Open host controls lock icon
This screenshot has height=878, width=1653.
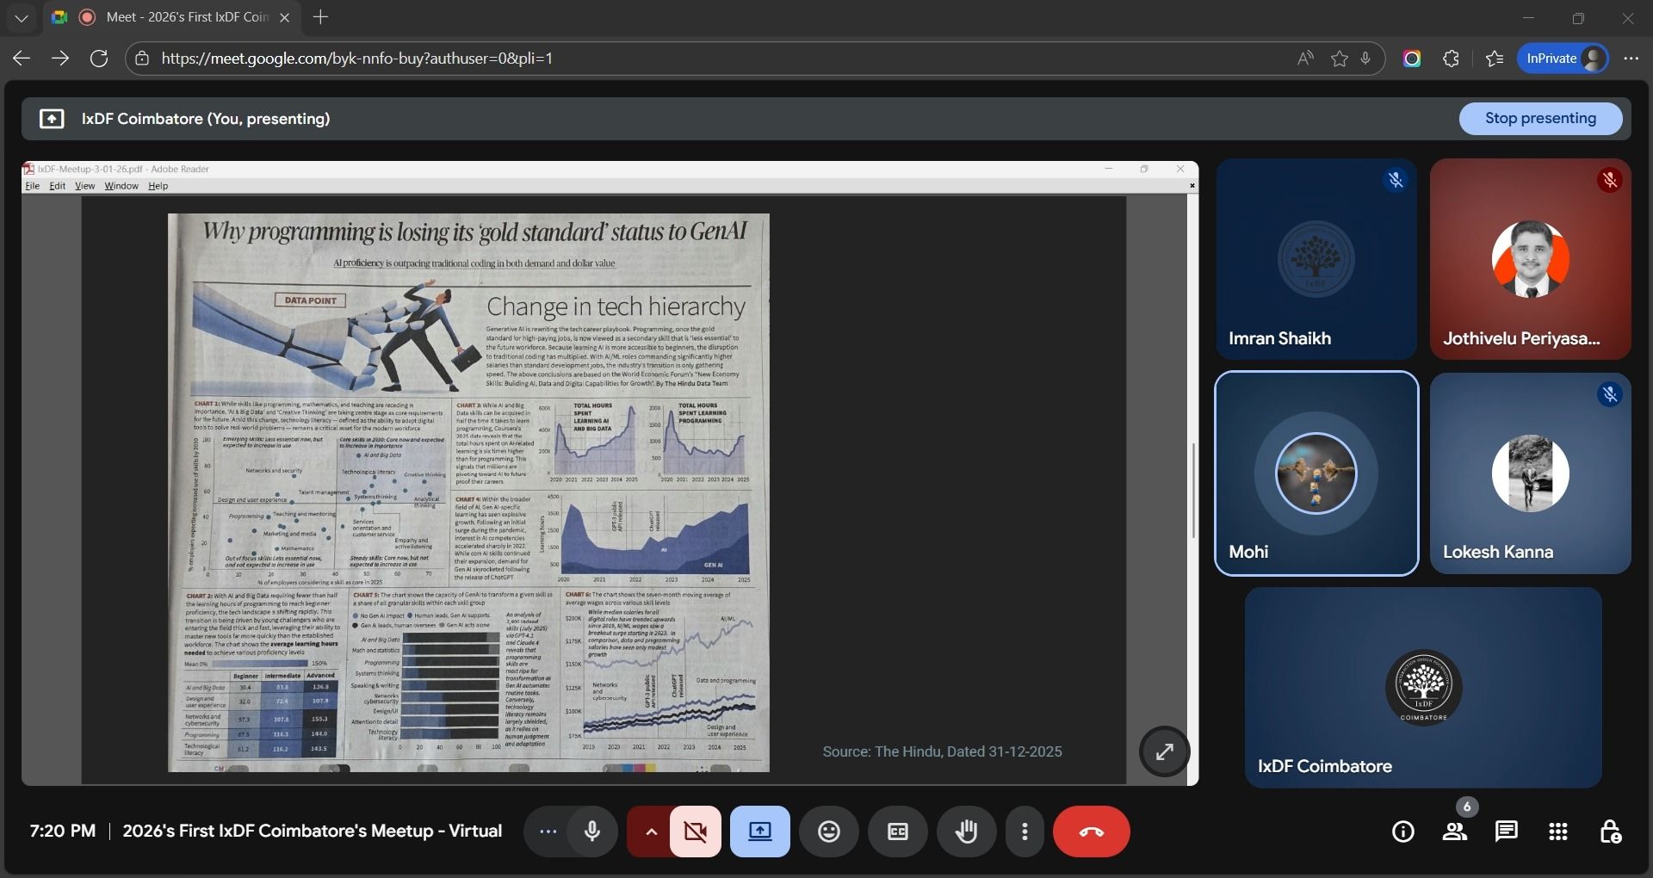[x=1610, y=832]
